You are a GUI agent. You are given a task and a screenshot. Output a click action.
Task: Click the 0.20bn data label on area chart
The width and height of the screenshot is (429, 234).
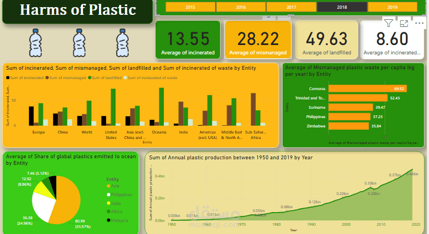click(343, 193)
